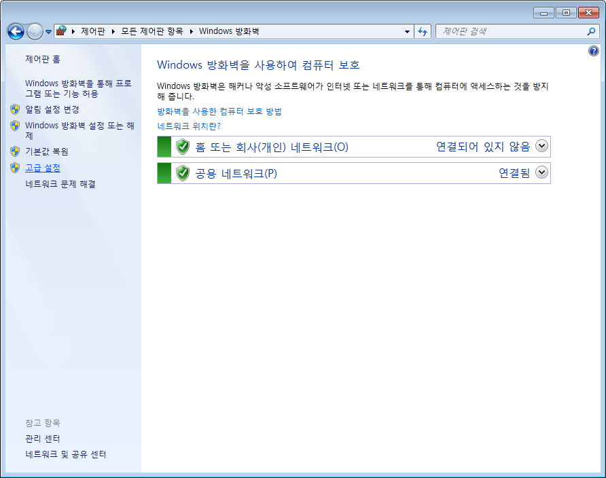Refresh the page with the refresh button

click(x=423, y=32)
